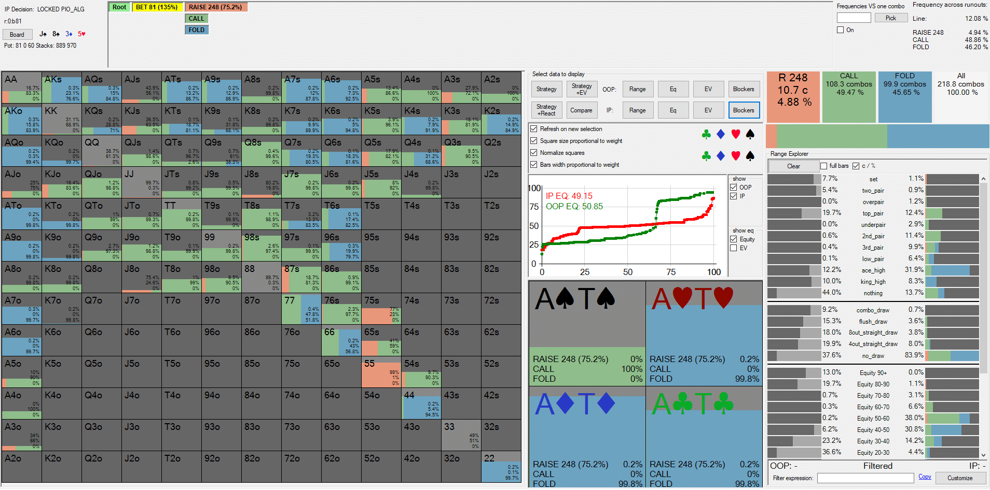Click the Copy link near filter expression
This screenshot has width=990, height=490.
[925, 477]
